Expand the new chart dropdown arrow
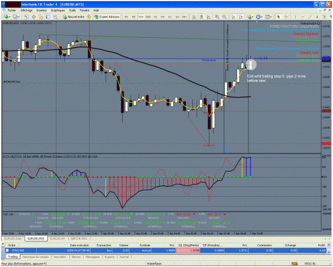This screenshot has width=333, height=267. pos(10,17)
